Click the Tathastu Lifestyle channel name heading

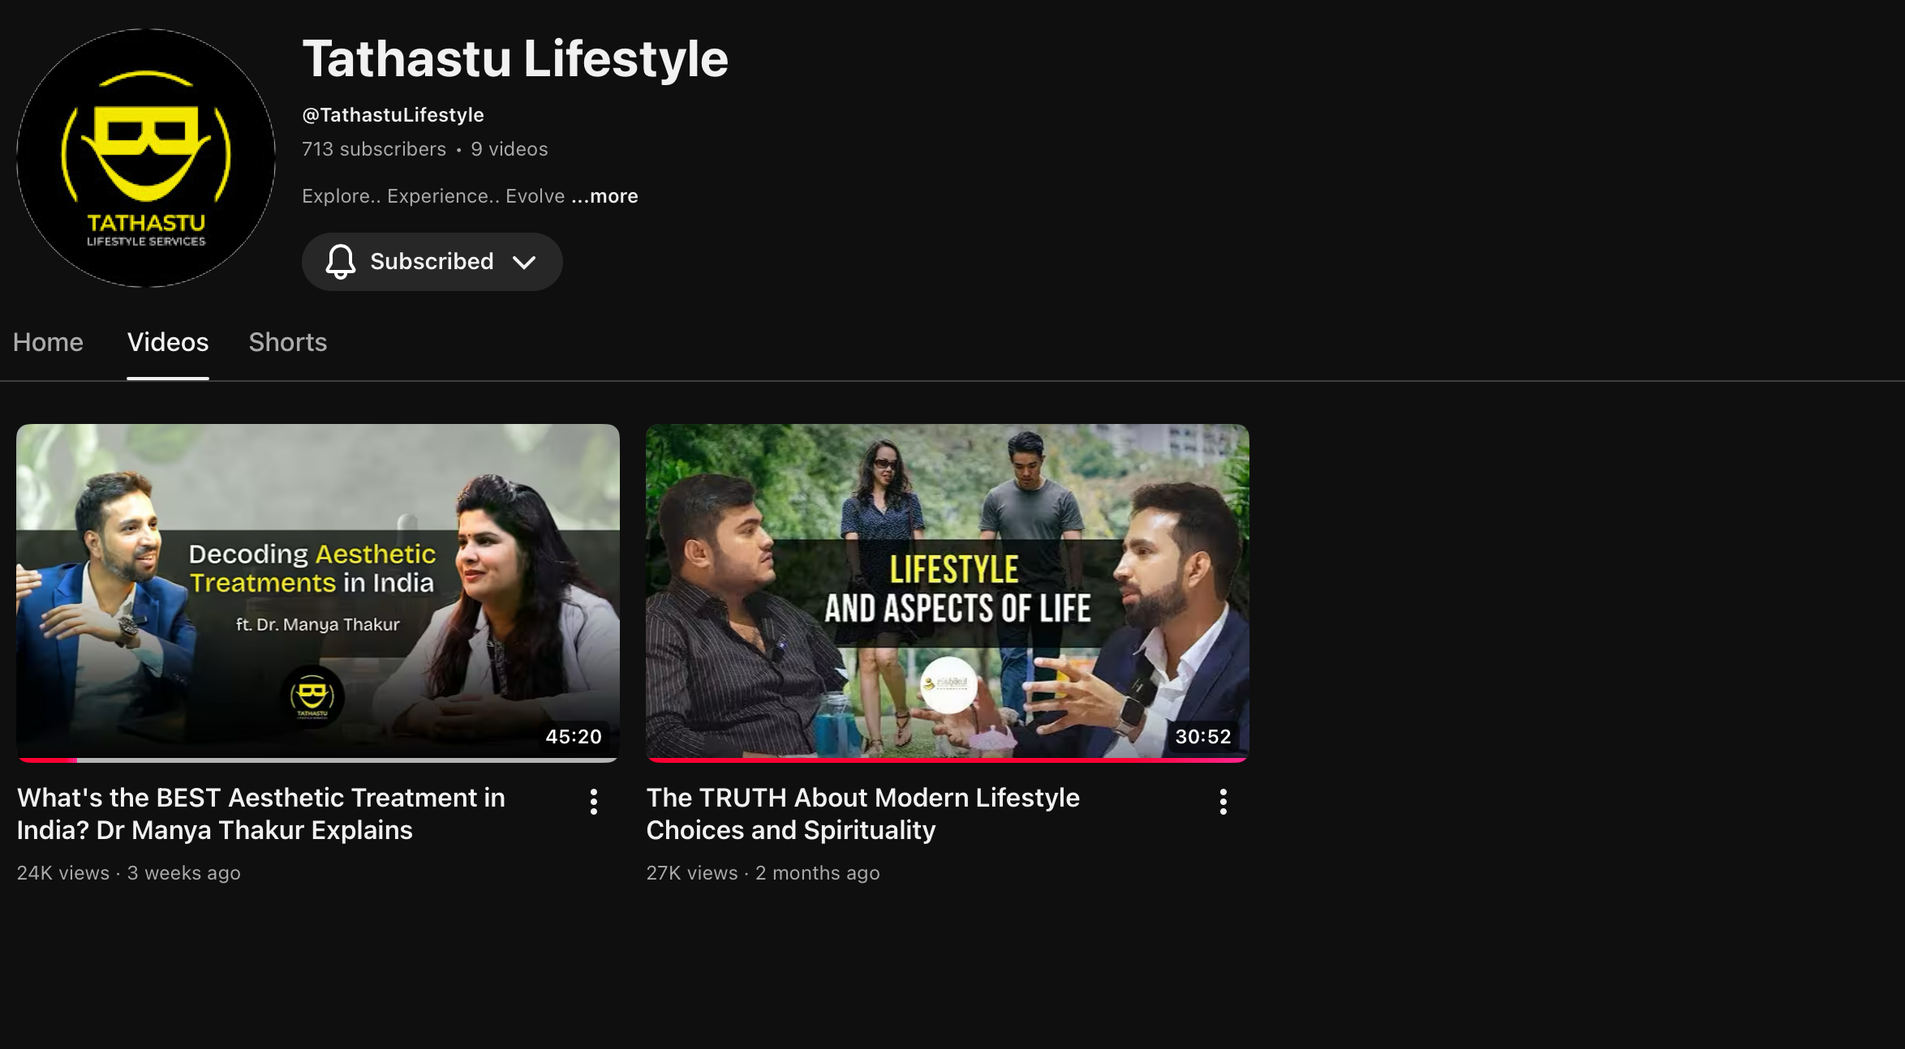tap(515, 58)
